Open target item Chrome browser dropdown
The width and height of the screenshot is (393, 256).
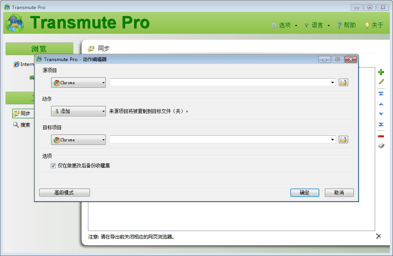tap(78, 140)
